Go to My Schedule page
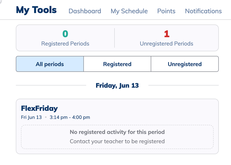 [129, 11]
